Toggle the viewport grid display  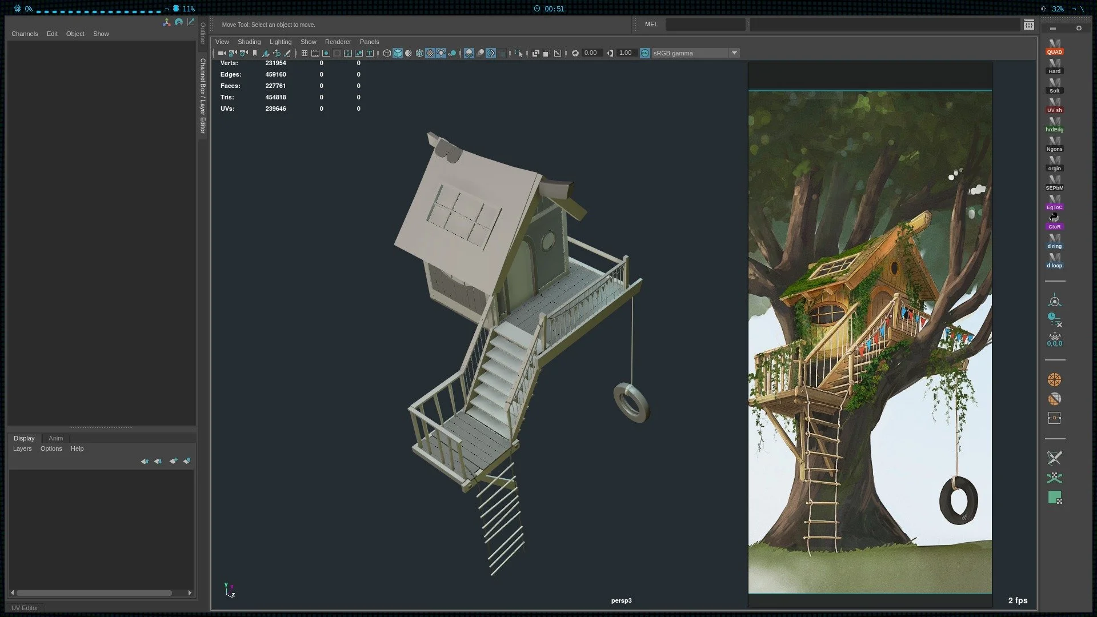pos(305,53)
